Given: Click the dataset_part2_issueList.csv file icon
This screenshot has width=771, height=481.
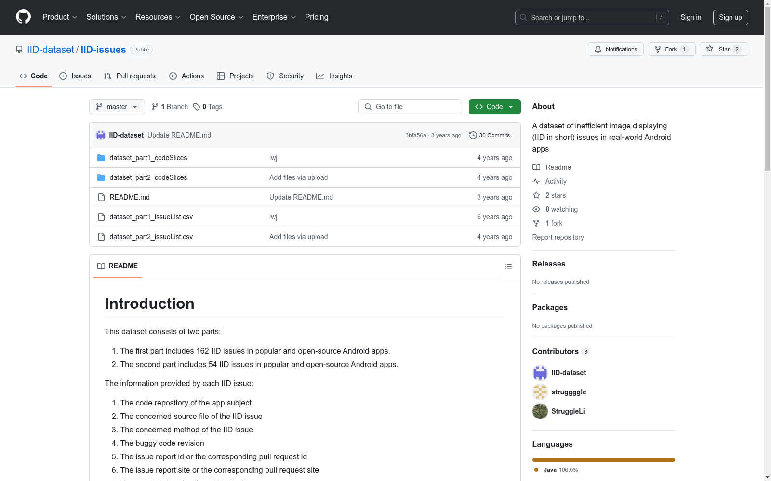Looking at the screenshot, I should pyautogui.click(x=101, y=237).
